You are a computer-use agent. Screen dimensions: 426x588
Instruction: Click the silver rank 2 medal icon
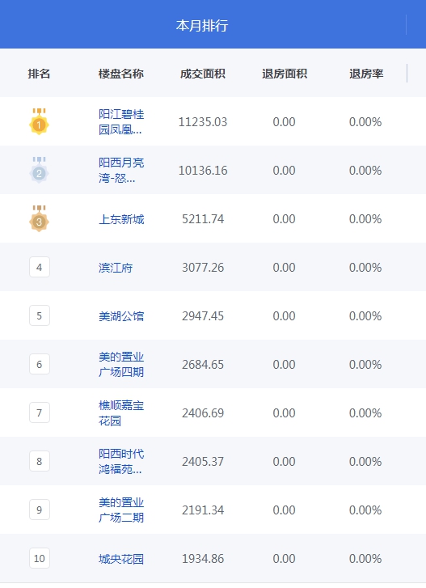point(39,170)
